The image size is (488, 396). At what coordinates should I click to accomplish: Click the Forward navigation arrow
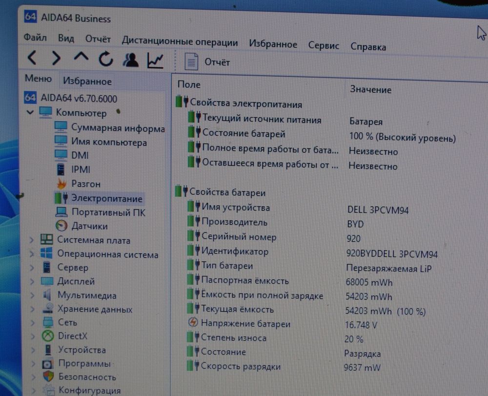(56, 58)
